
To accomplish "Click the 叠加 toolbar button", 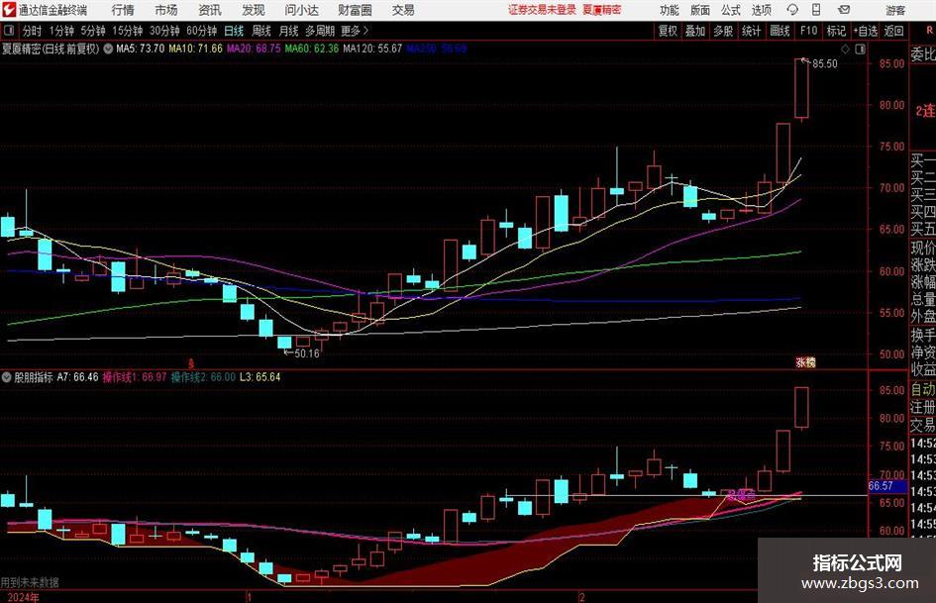I will (695, 31).
